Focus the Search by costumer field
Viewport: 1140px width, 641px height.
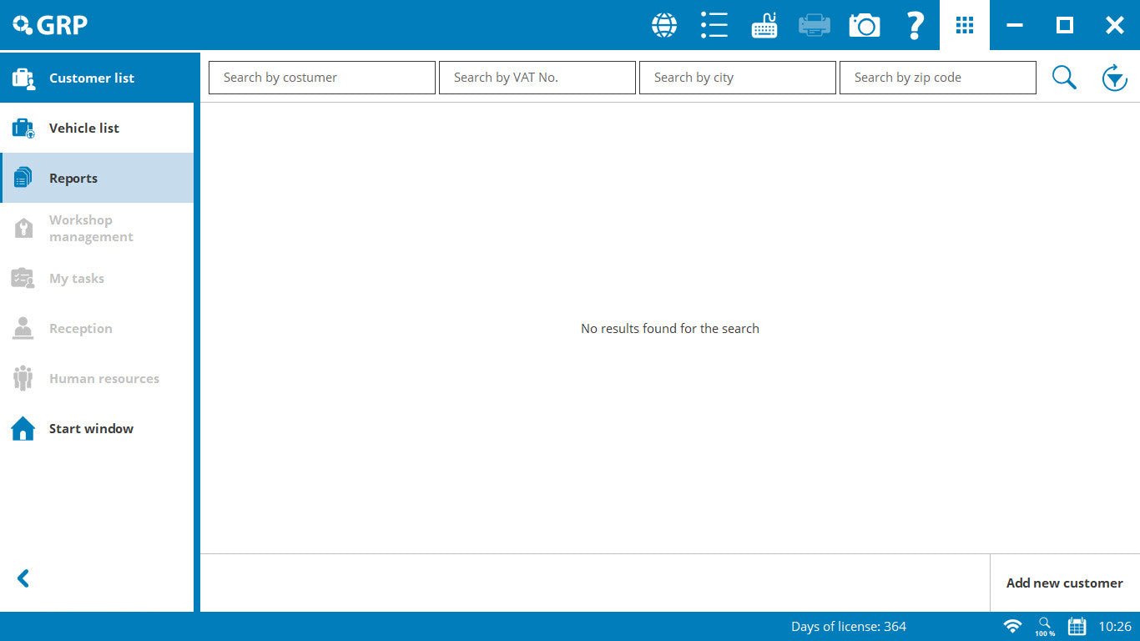coord(322,78)
